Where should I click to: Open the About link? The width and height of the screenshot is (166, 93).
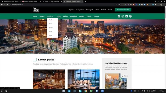click(97, 10)
